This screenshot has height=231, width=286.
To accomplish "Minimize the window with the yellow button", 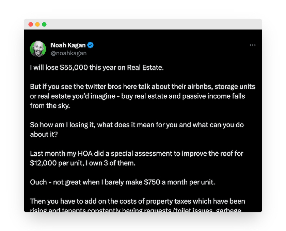I will point(37,24).
